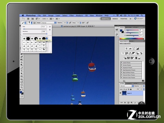Open the Spotlight search magnifier icon
The height and width of the screenshot is (123, 164).
(x=142, y=15)
